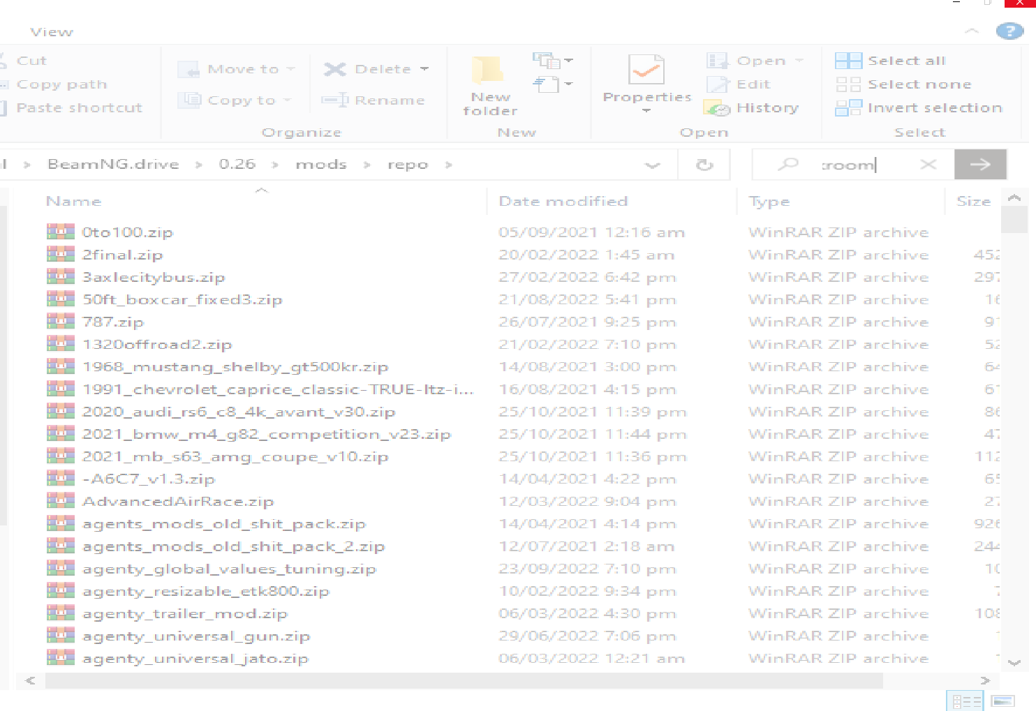Click the Rename button
1036x711 pixels.
pos(373,100)
